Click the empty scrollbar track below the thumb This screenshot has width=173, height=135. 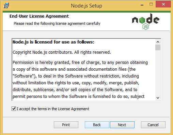(158, 72)
